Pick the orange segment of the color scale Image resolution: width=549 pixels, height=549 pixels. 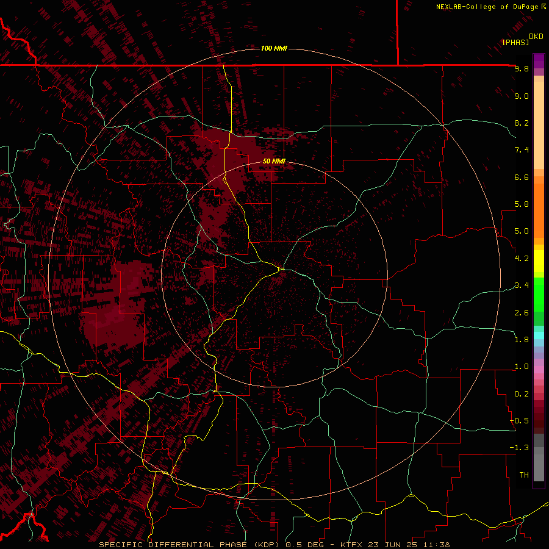pyautogui.click(x=539, y=211)
